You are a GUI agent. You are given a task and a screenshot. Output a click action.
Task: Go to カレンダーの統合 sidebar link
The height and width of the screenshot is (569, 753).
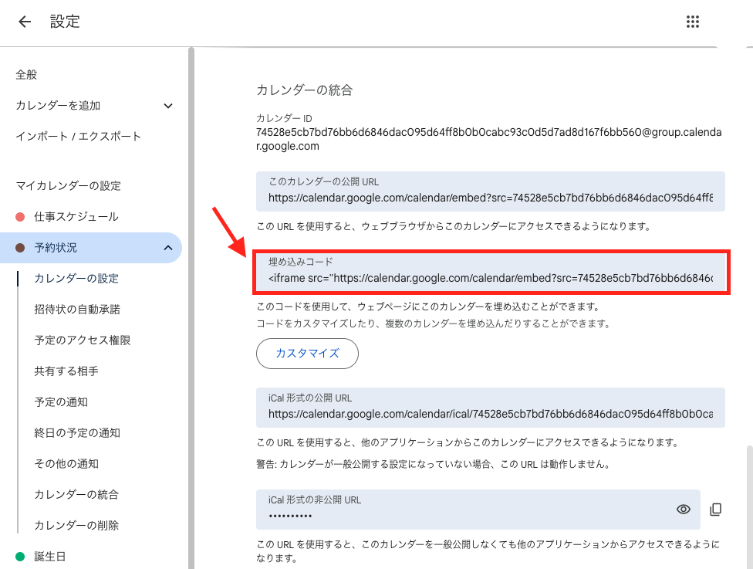76,494
